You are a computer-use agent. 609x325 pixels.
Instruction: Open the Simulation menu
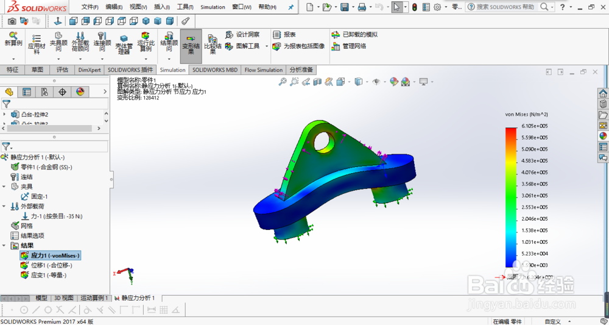(213, 7)
